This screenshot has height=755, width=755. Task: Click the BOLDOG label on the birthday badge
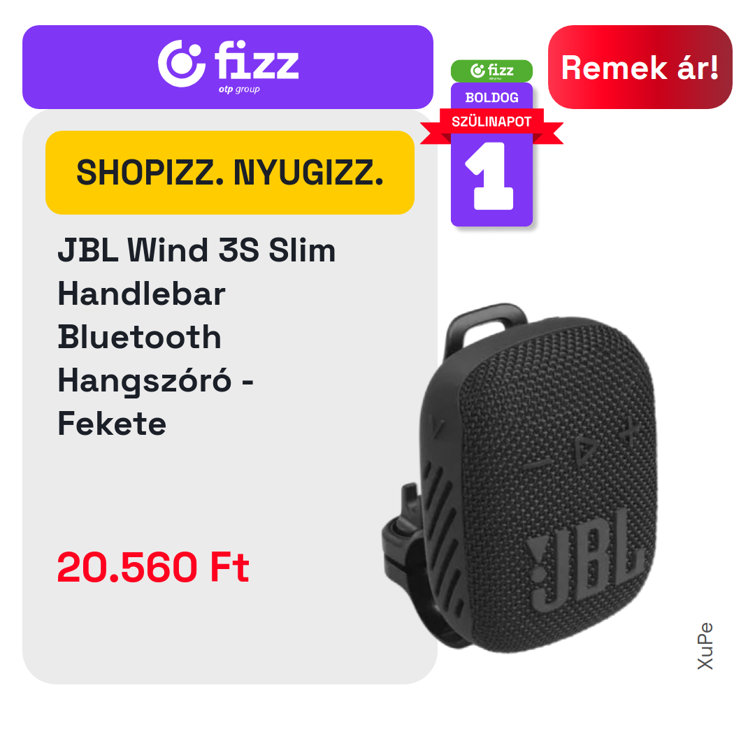click(491, 98)
